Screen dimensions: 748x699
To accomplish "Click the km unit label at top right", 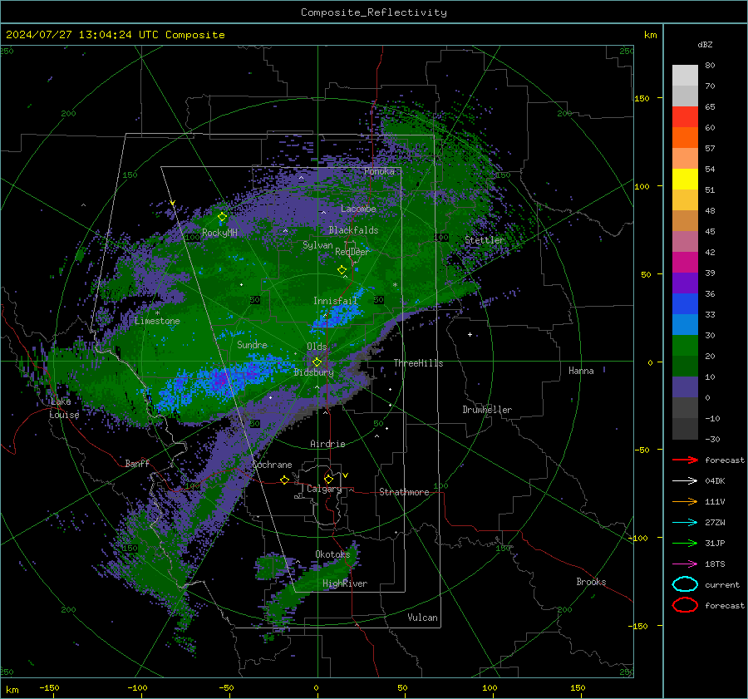I will [x=650, y=35].
